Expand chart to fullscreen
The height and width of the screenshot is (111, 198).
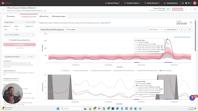pos(186,30)
